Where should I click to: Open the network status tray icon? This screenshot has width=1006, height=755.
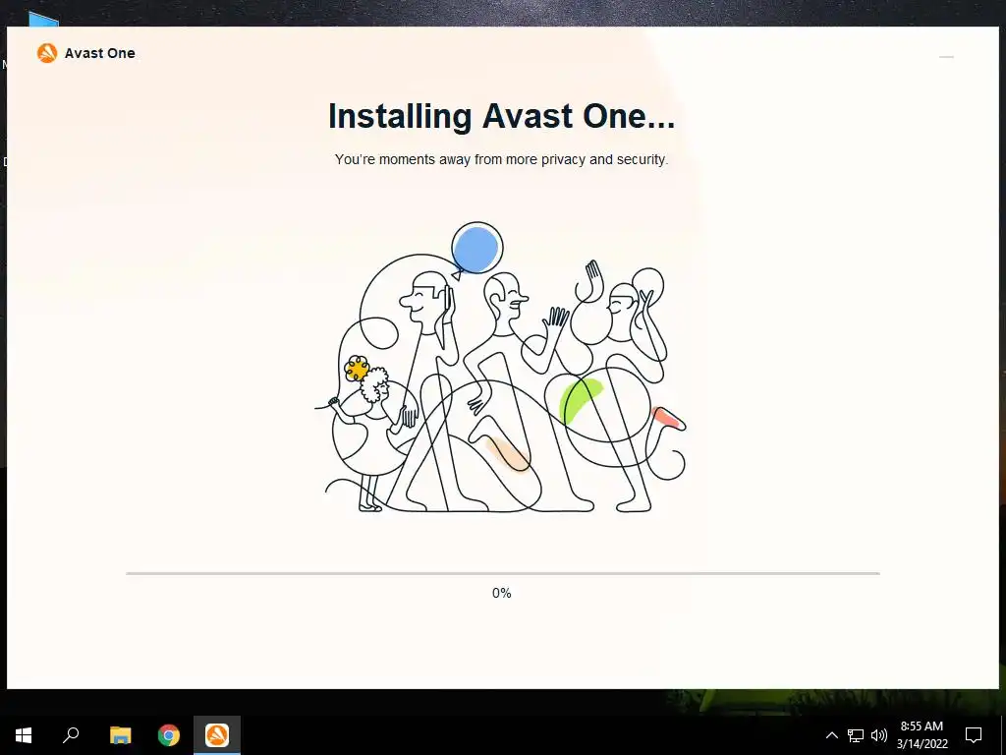coord(856,735)
